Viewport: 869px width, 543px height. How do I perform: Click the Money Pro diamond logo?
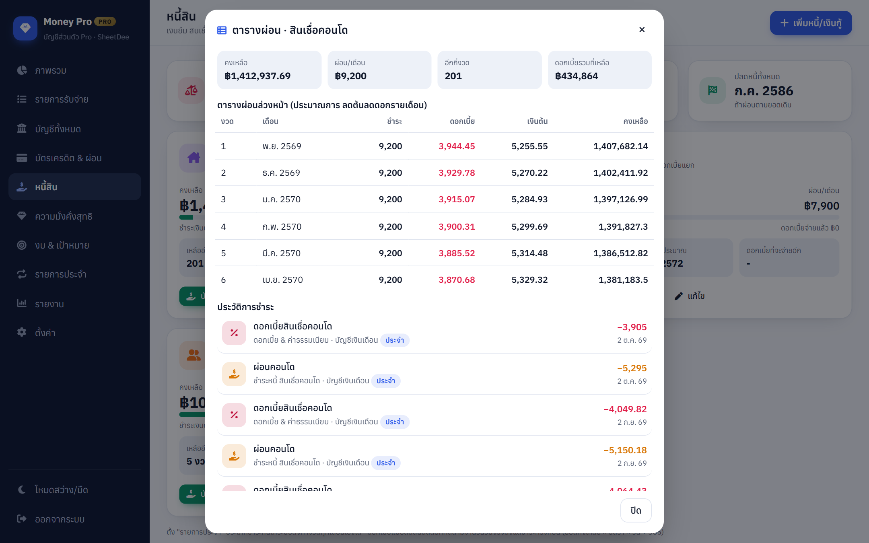pos(25,28)
